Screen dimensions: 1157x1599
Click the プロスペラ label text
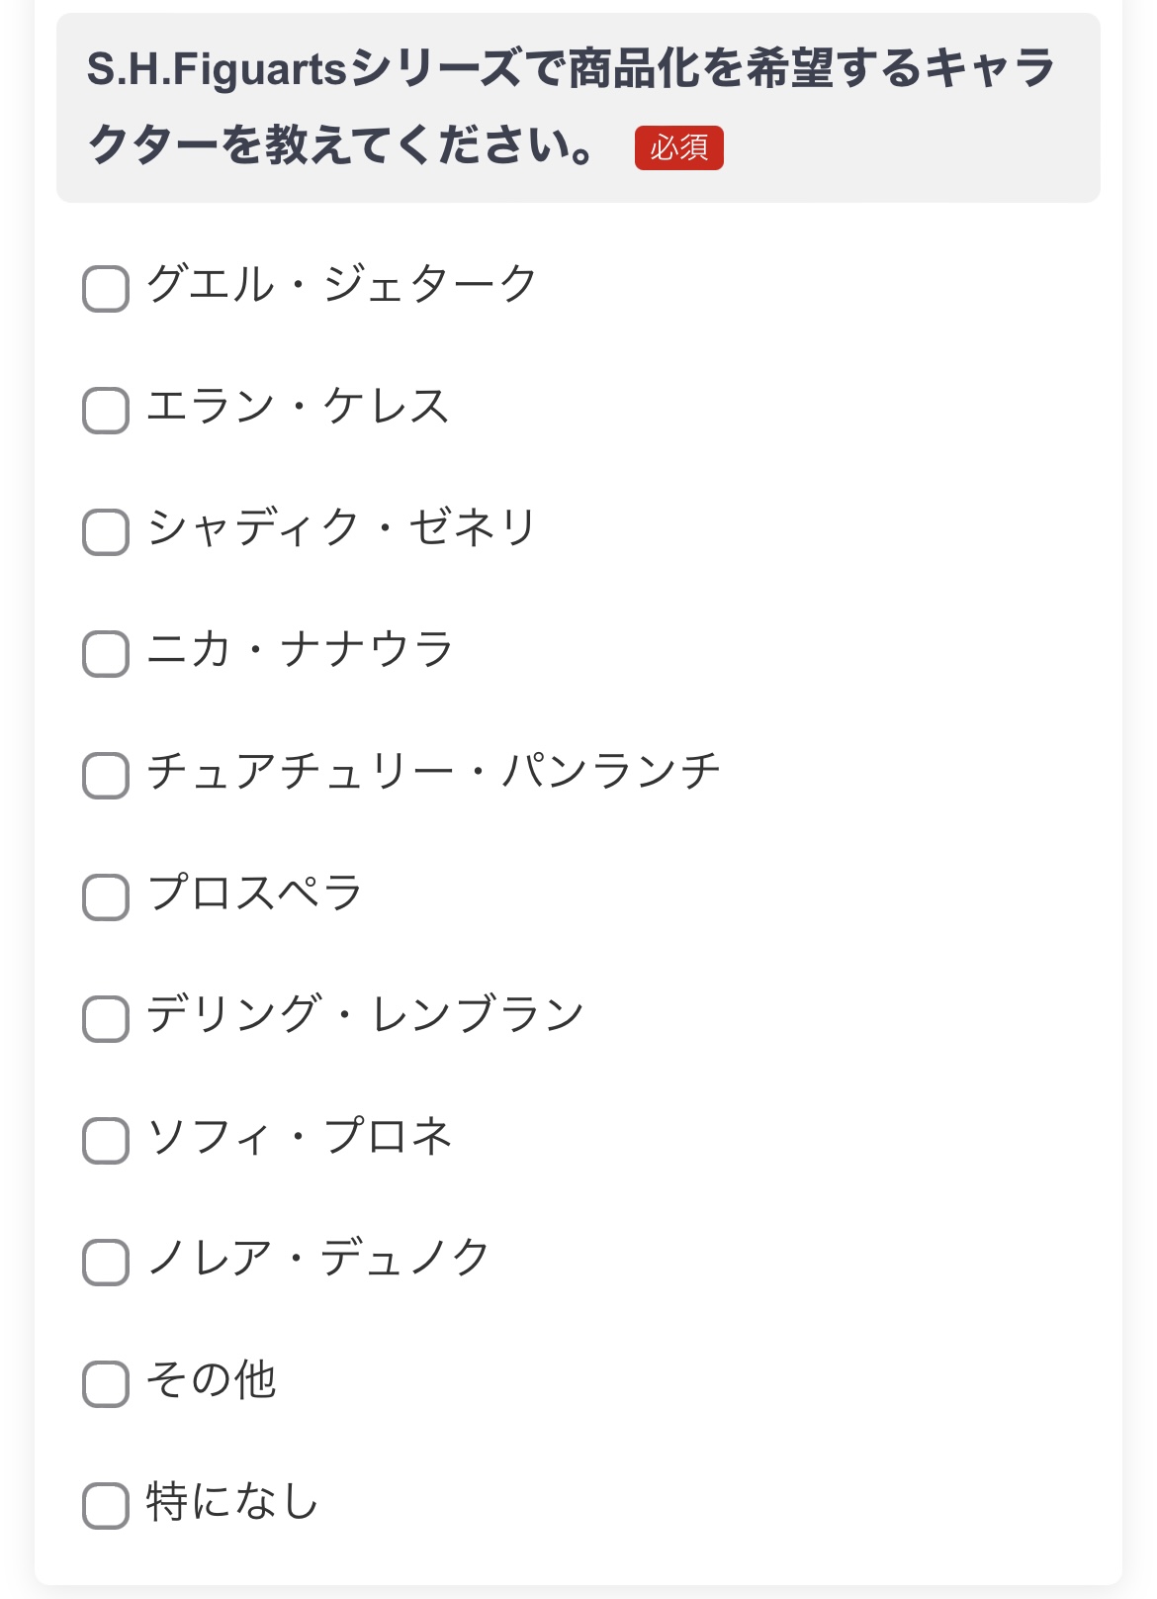[255, 893]
